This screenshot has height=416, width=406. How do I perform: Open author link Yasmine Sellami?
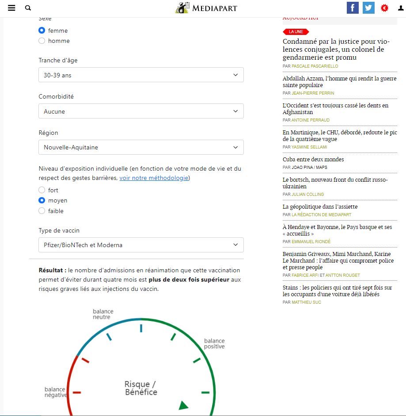click(309, 147)
